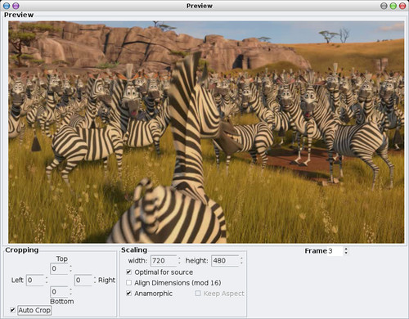Click the zebra preview image

206,132
